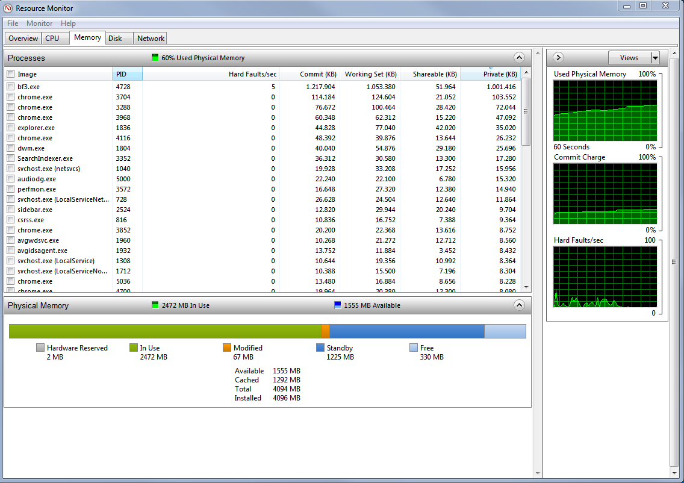The width and height of the screenshot is (684, 483).
Task: Collapse the graphs pane with the arrow button
Action: click(558, 58)
